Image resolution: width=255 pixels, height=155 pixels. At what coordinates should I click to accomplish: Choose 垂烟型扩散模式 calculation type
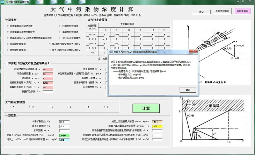[17, 50]
